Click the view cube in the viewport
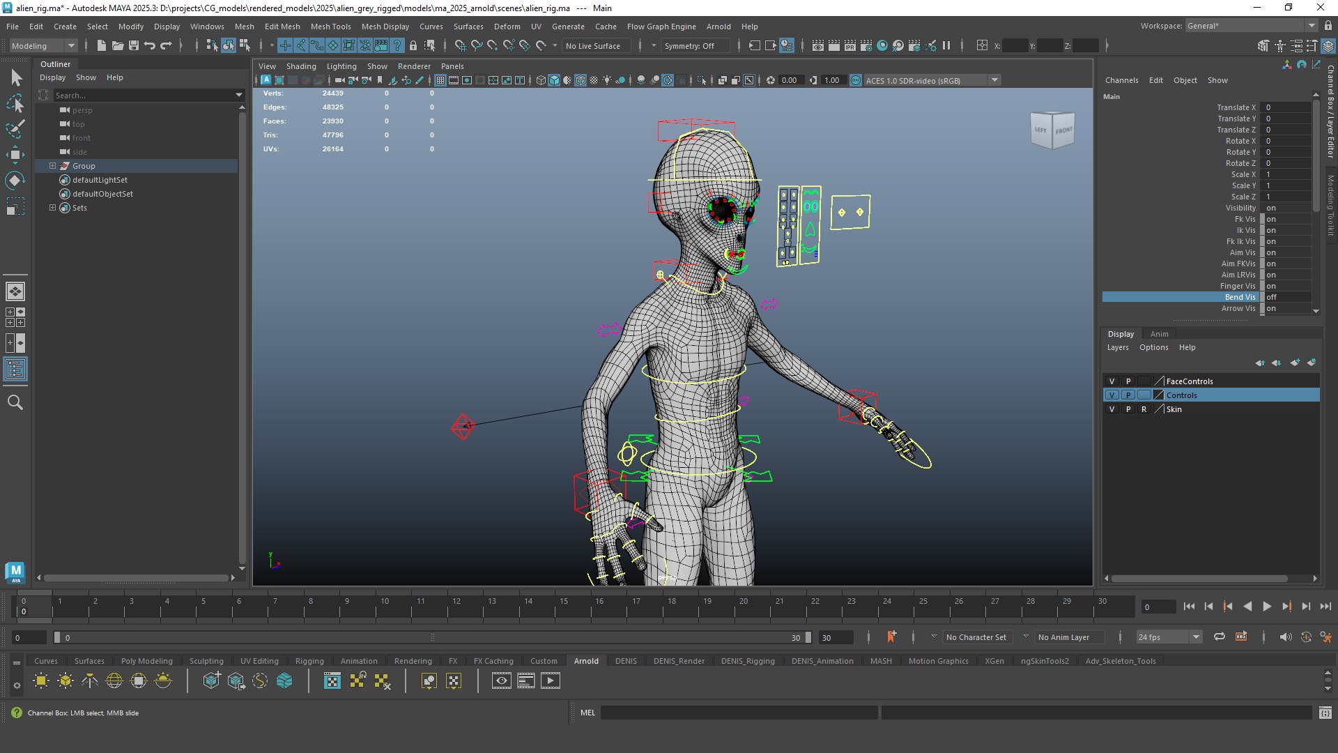Screen dimensions: 1338x753 point(1052,130)
